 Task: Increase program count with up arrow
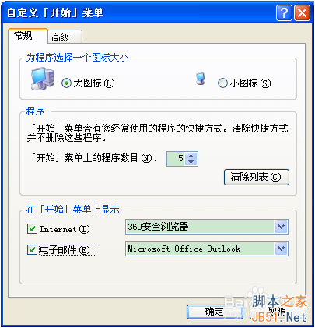191,156
